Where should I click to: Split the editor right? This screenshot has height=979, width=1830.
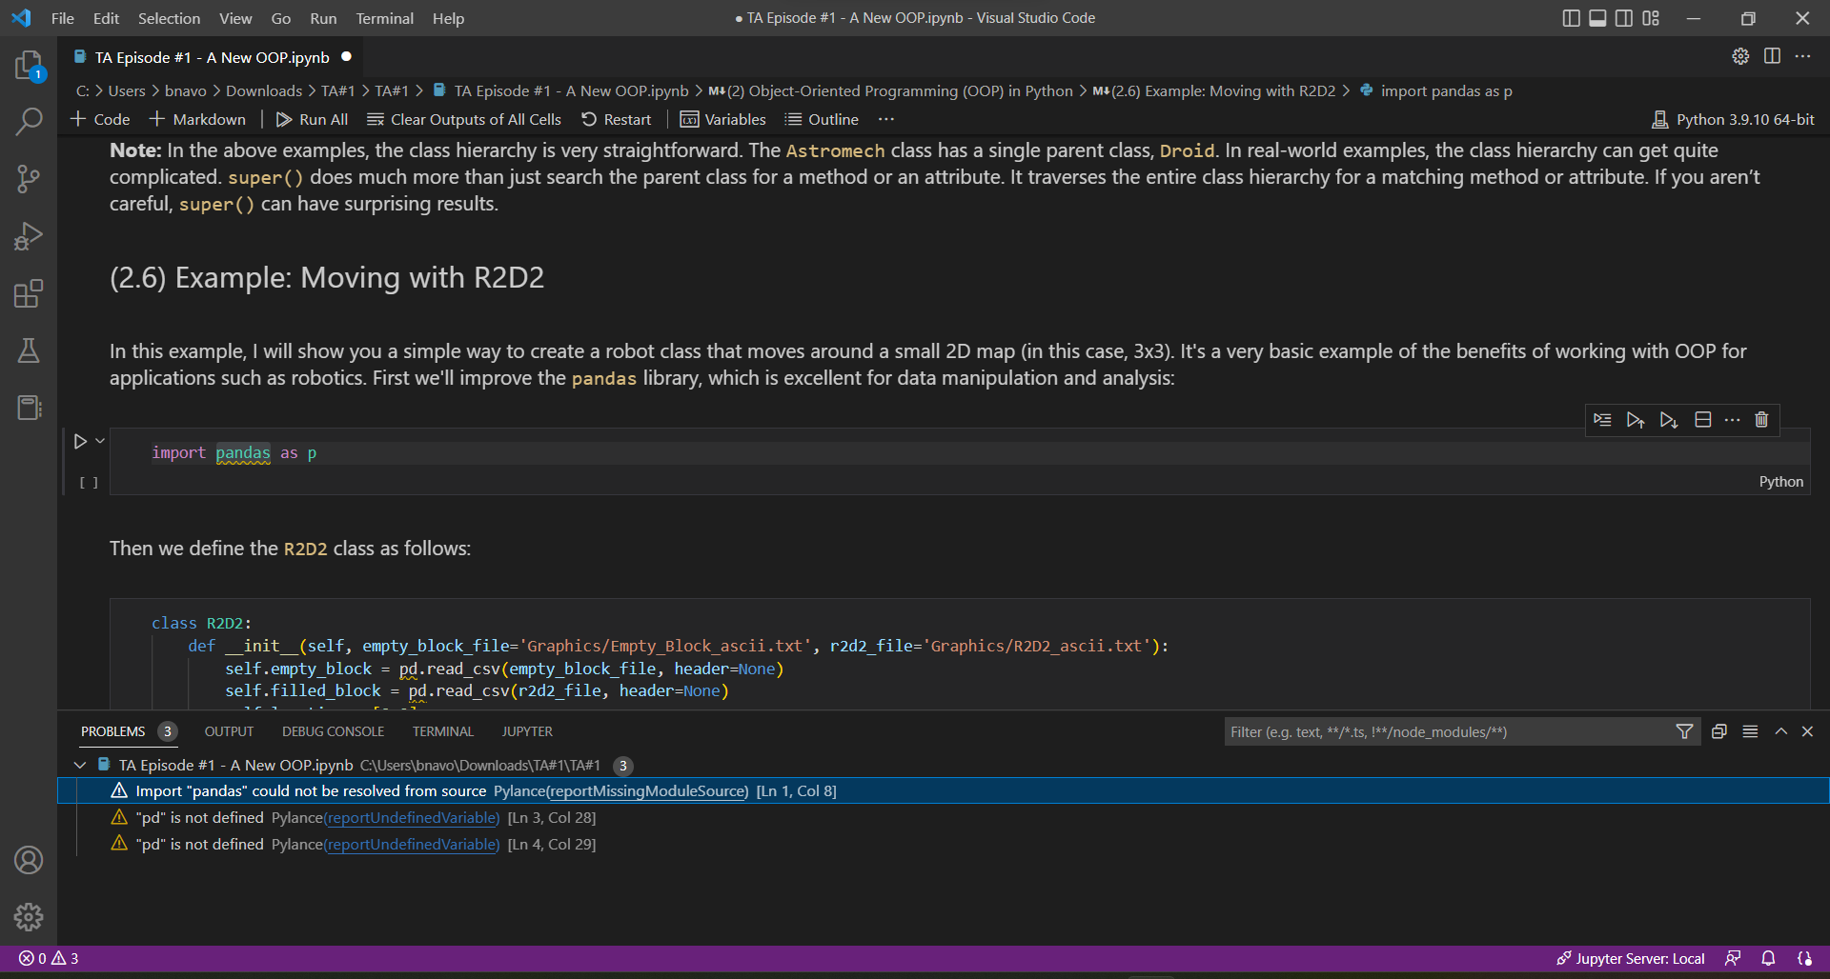pos(1772,56)
